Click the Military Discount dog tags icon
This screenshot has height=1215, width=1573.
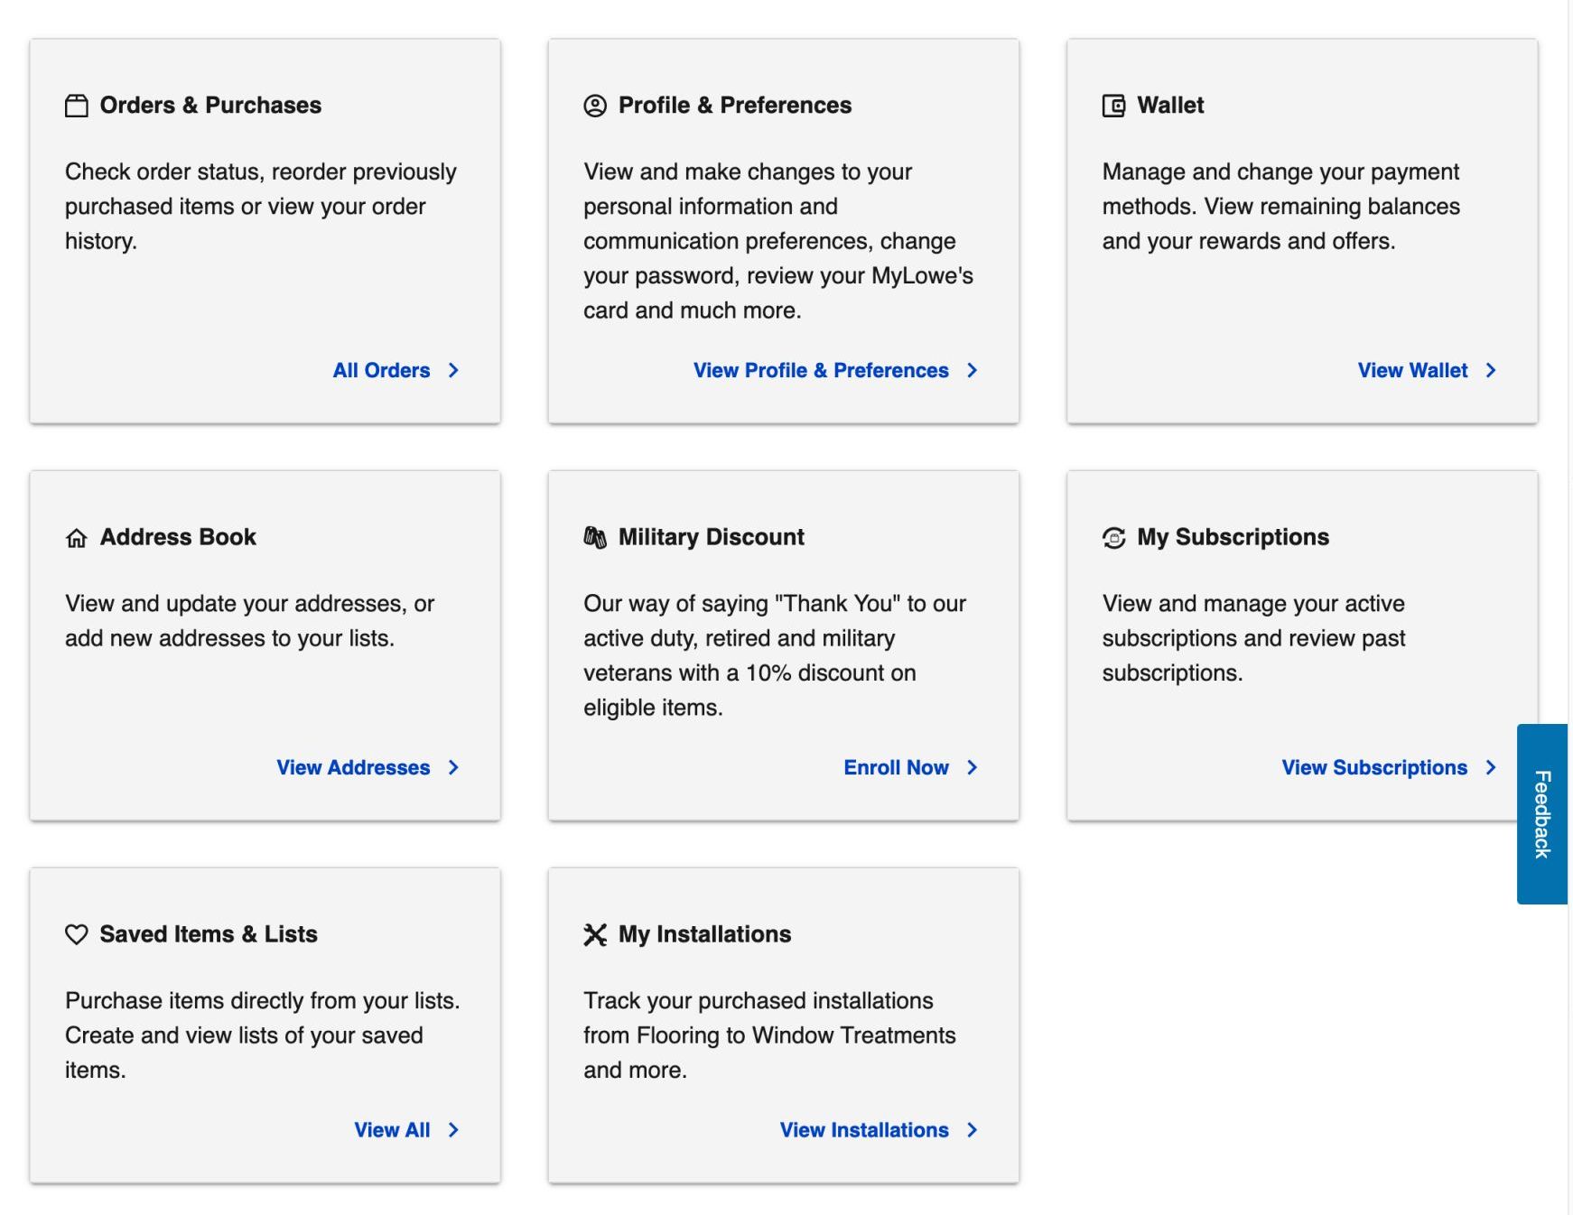595,538
